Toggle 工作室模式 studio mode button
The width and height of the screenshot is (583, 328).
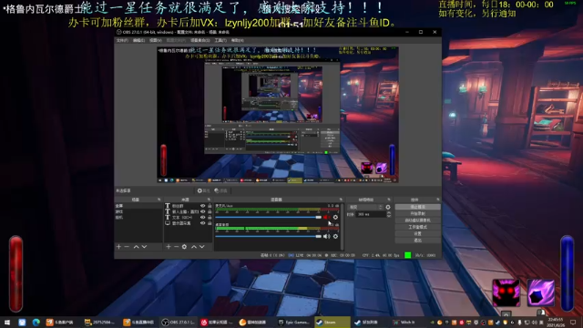[x=417, y=227]
